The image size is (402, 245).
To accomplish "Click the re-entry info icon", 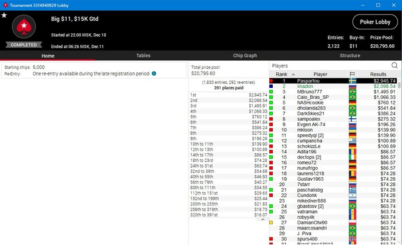I will pos(154,73).
